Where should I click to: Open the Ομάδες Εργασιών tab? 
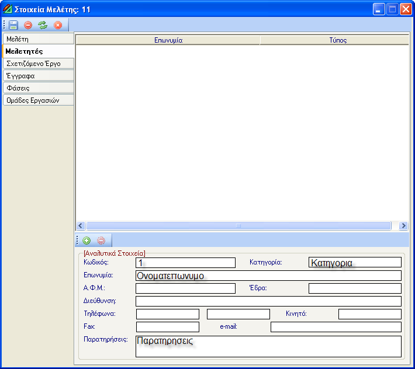(39, 100)
